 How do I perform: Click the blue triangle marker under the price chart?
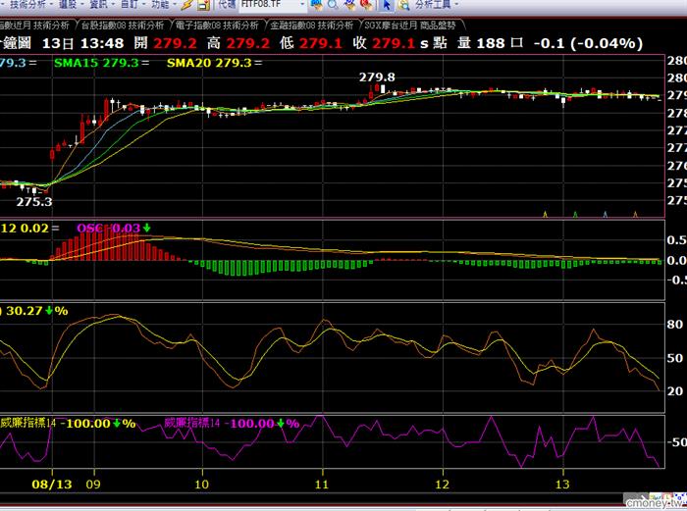[606, 214]
